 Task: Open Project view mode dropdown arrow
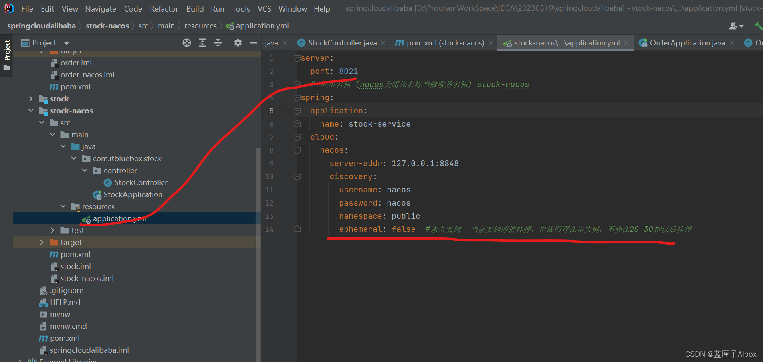tap(67, 43)
